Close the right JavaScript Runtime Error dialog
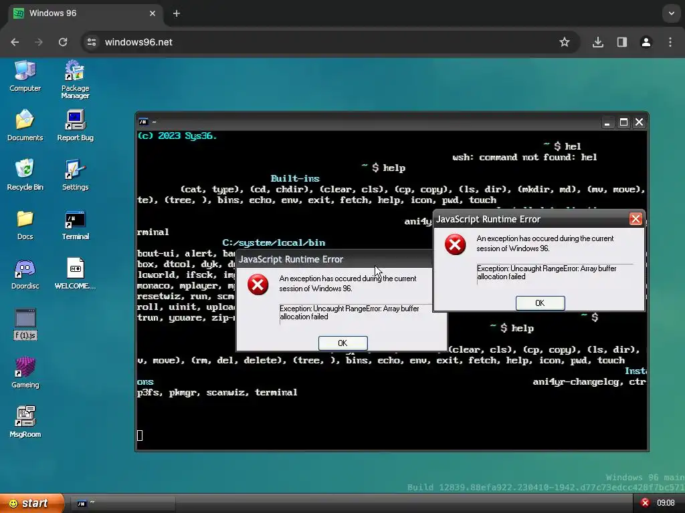685x513 pixels. click(x=635, y=218)
